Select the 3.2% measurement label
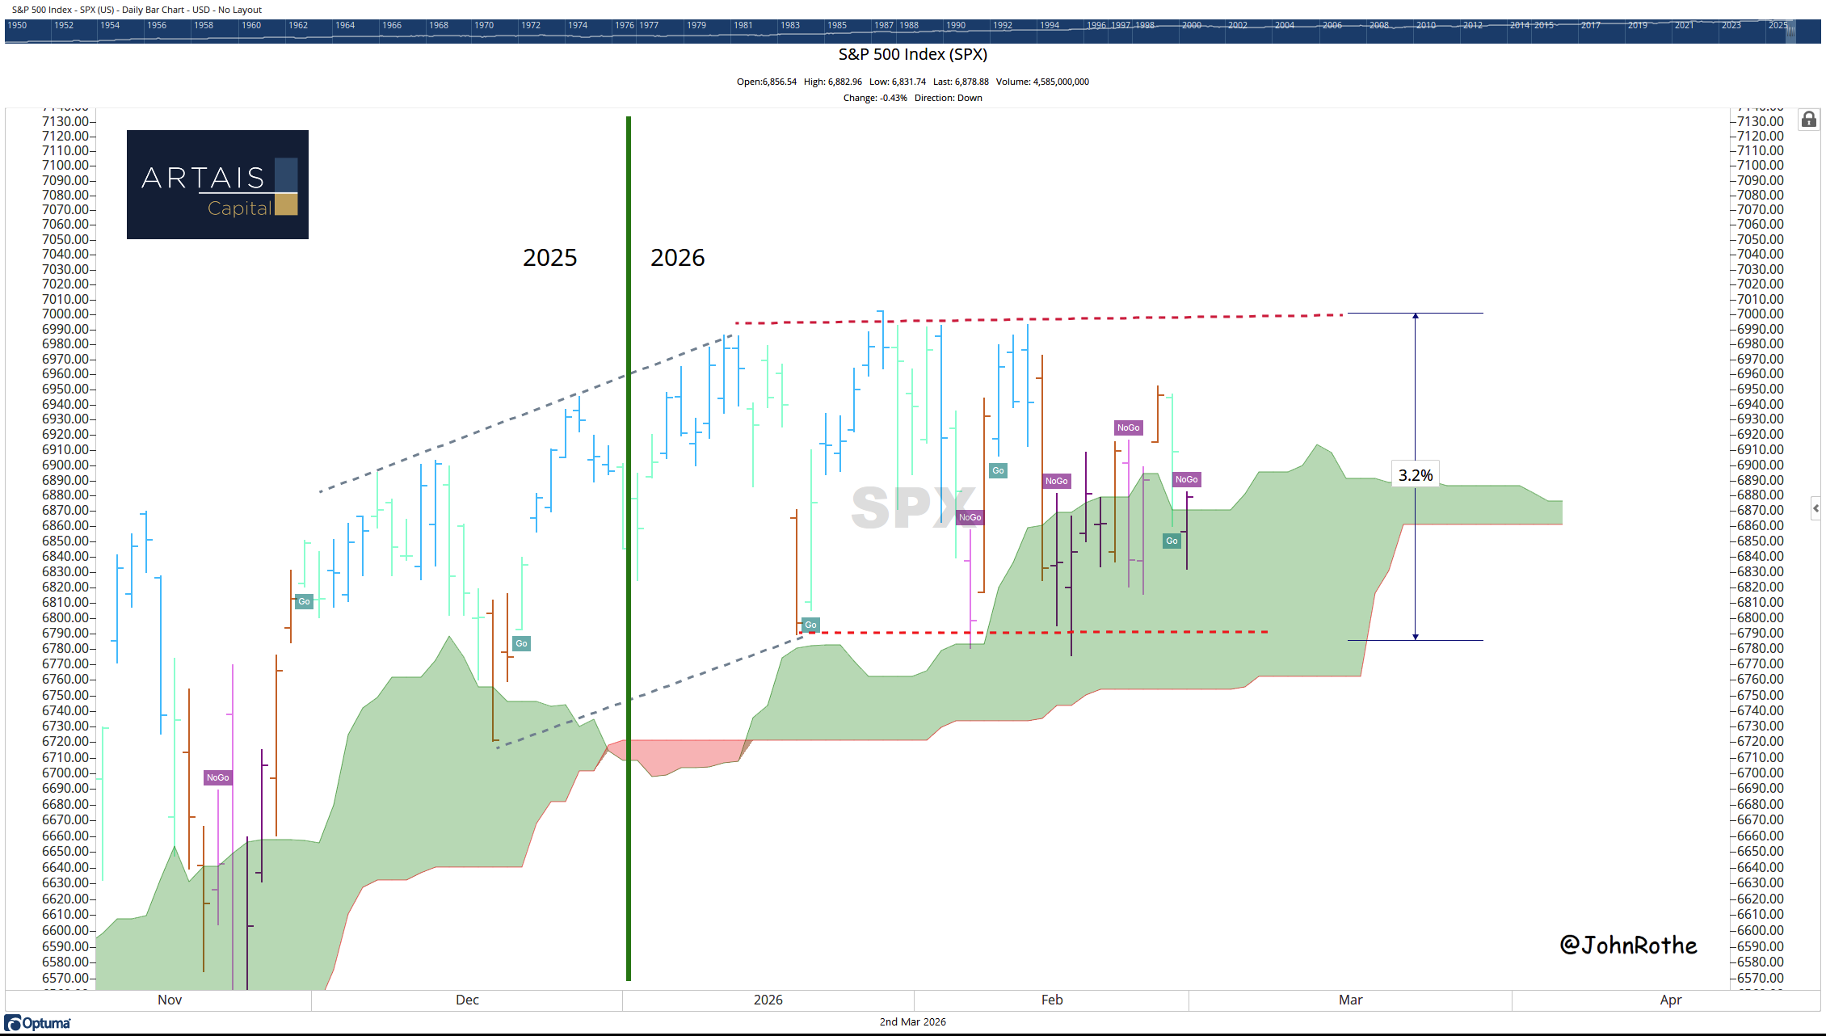Viewport: 1826px width, 1036px height. coord(1415,475)
